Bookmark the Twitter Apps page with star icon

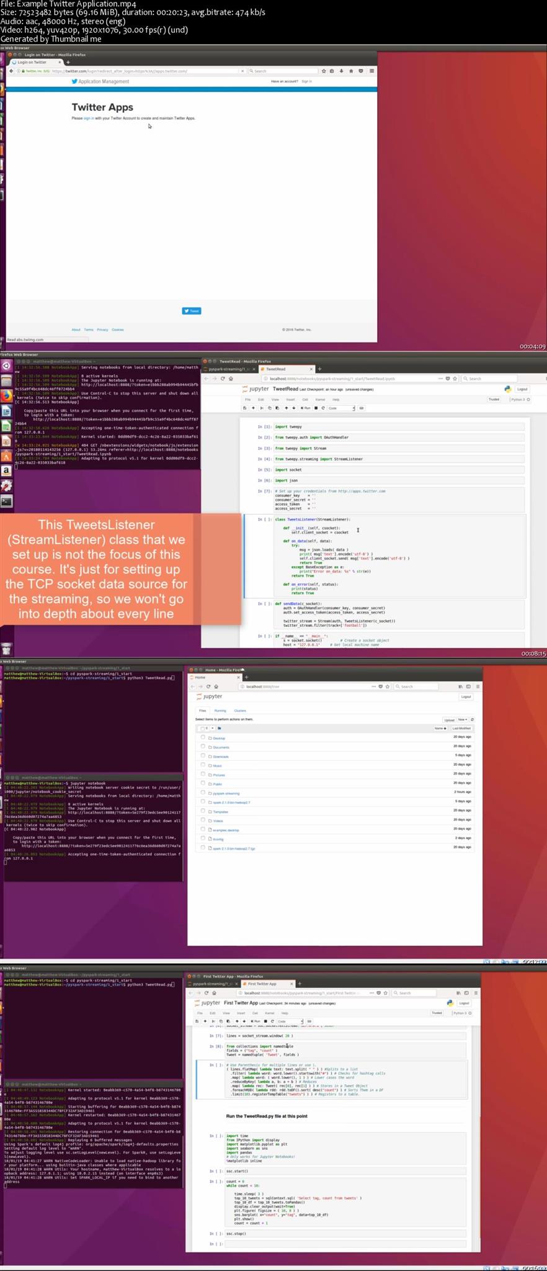324,71
